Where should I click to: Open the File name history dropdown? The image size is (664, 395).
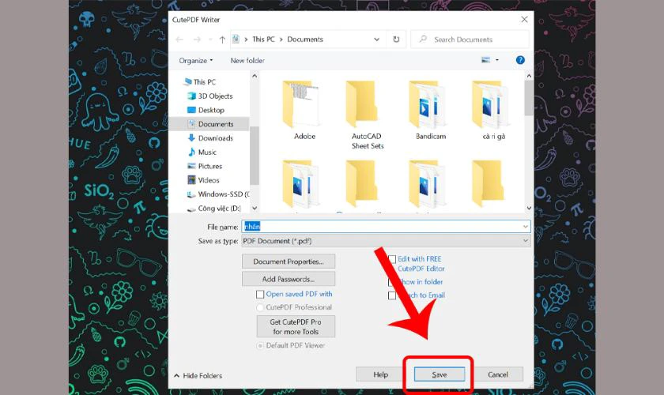point(526,227)
